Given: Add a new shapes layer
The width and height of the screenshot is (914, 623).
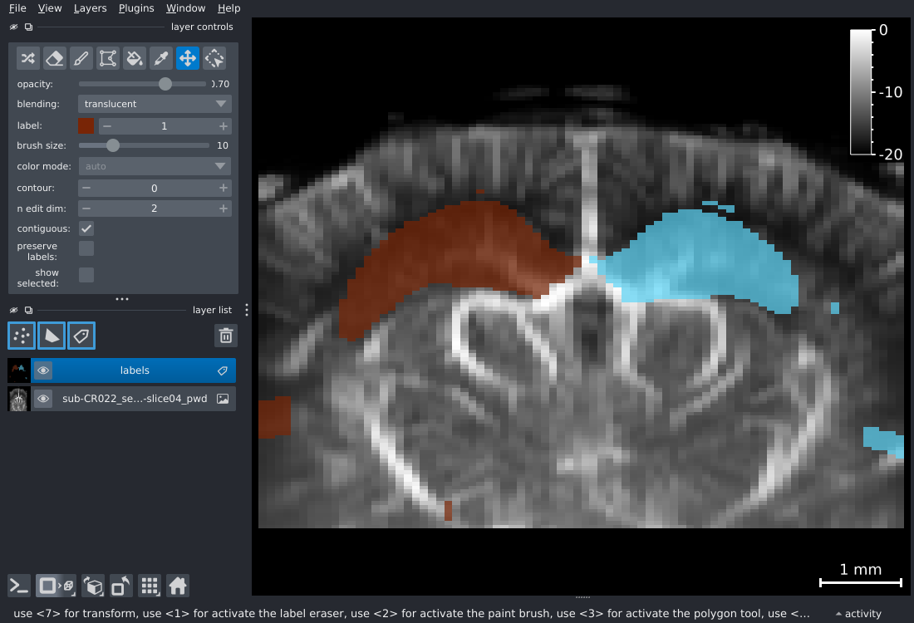Looking at the screenshot, I should pos(52,336).
